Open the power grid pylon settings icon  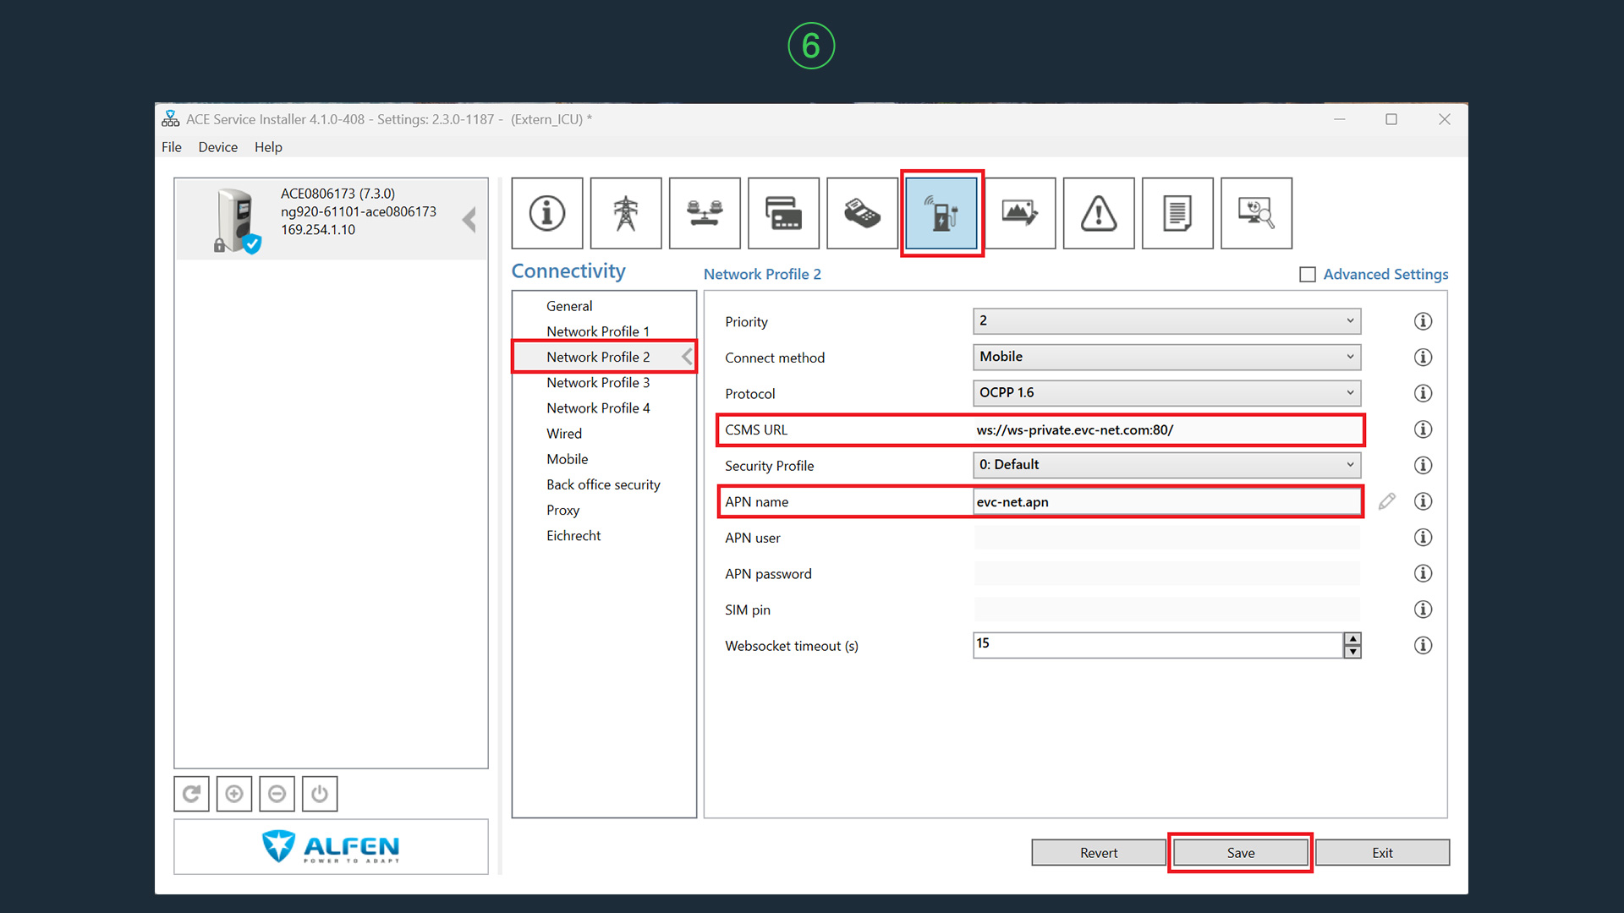[x=626, y=213]
